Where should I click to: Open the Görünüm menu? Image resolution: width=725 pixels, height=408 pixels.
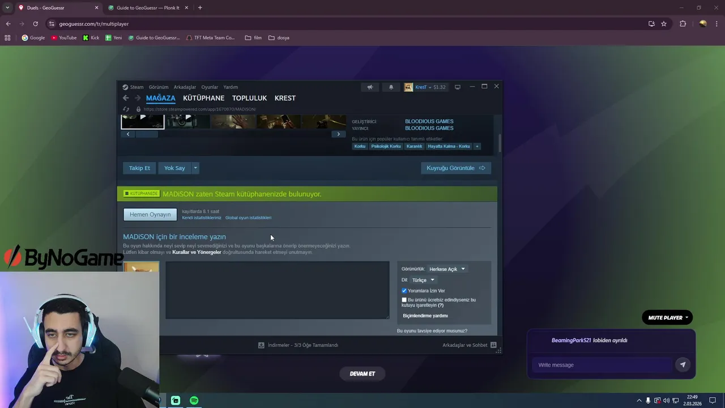point(159,87)
